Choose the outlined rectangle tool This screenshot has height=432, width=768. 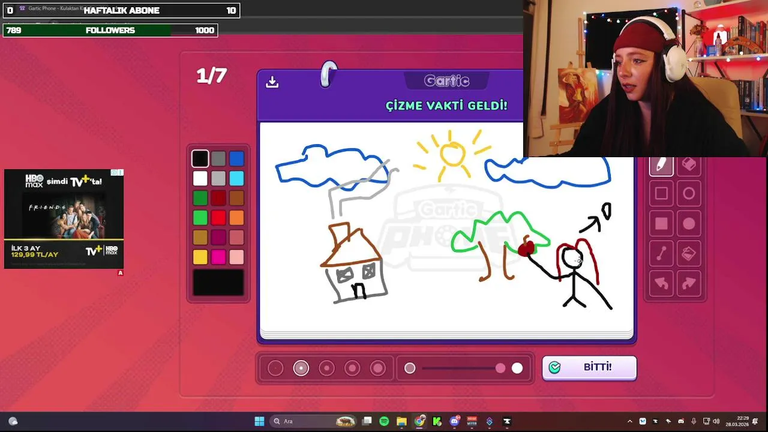661,194
